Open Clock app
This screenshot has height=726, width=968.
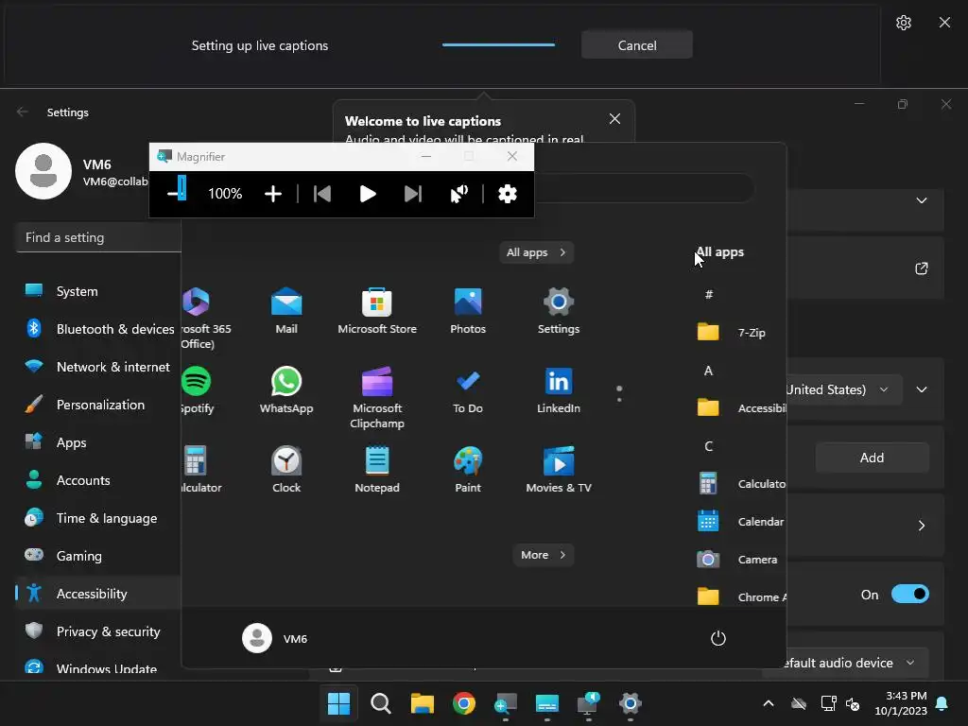click(286, 469)
